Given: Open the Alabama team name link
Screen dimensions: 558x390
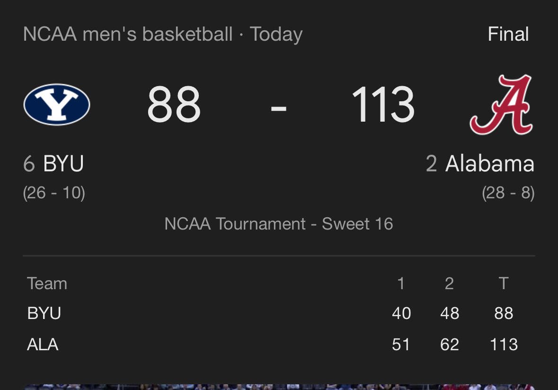Looking at the screenshot, I should (x=490, y=164).
